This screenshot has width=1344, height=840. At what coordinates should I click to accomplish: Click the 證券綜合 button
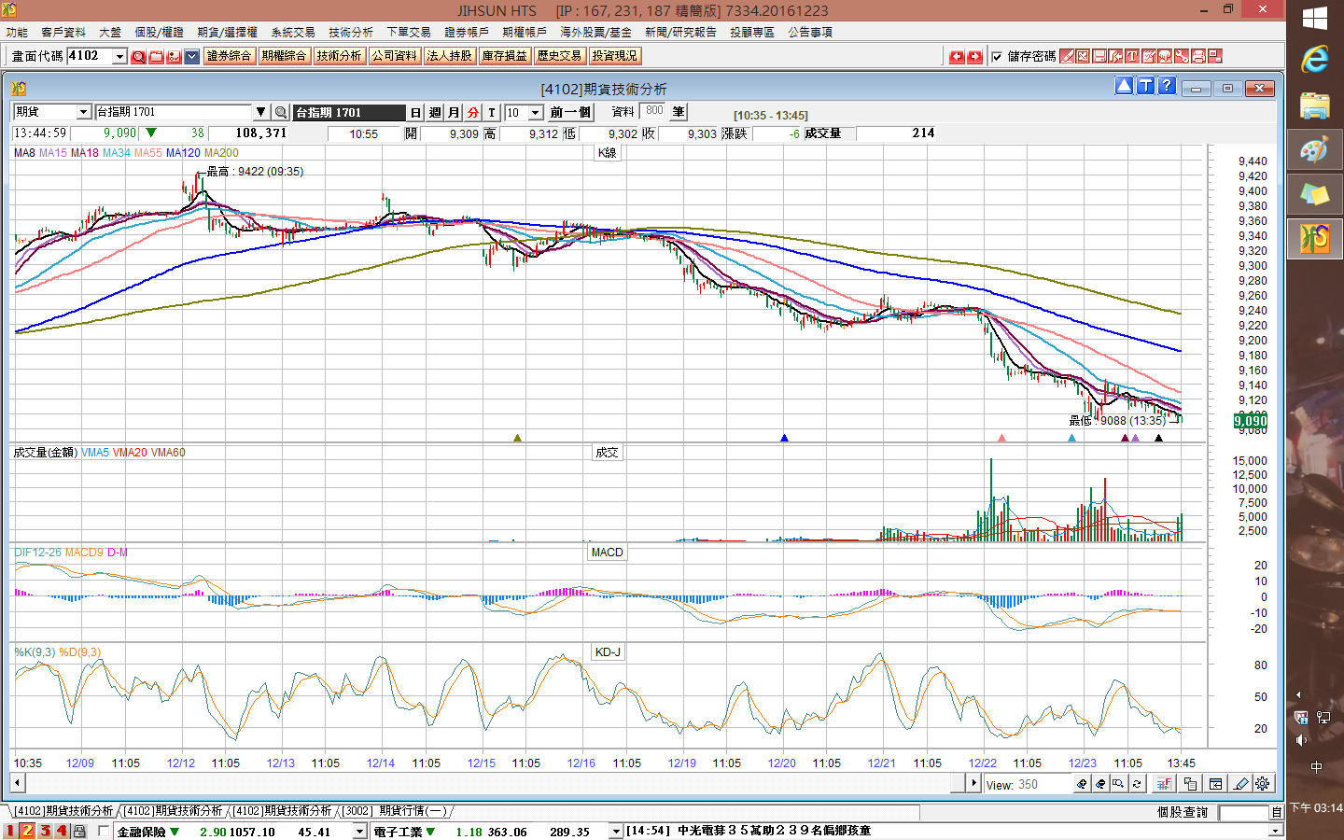click(230, 56)
